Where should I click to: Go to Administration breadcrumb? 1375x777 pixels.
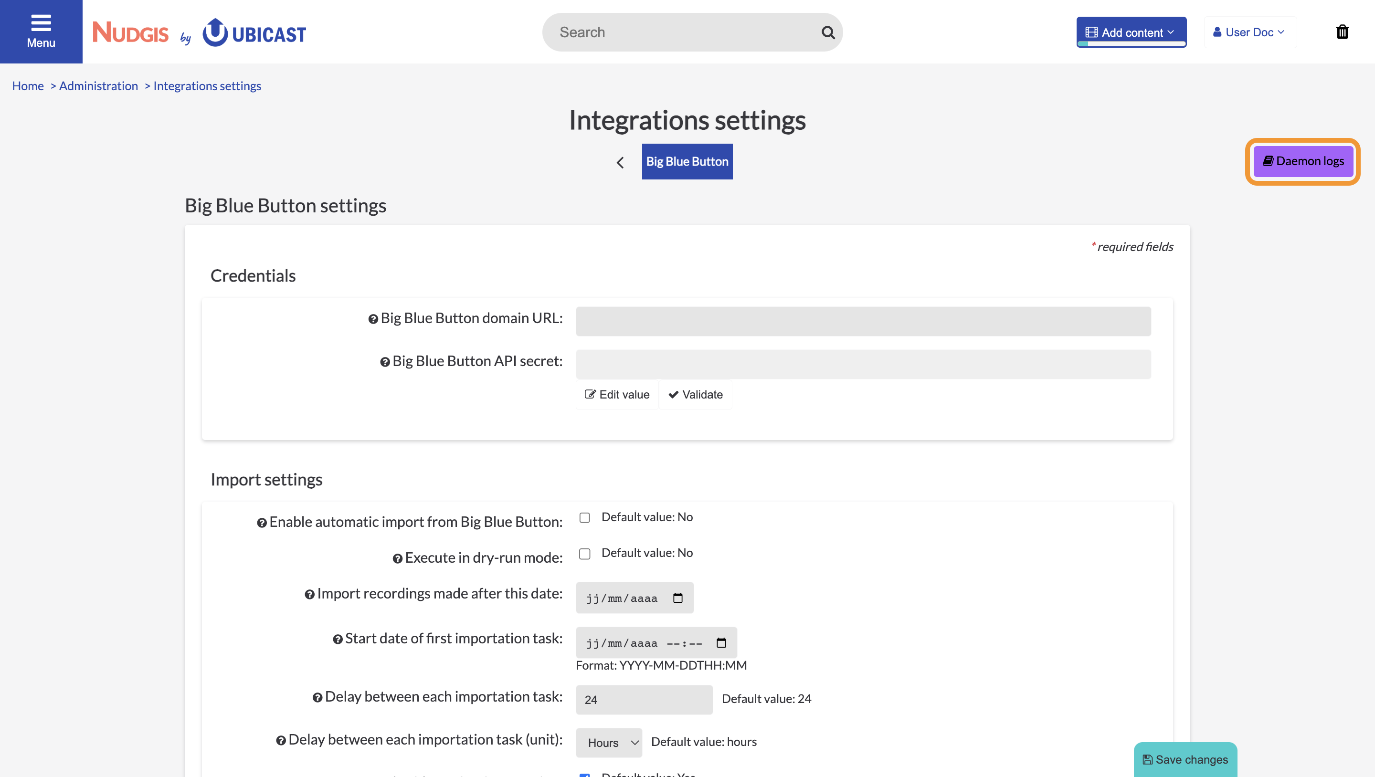(98, 86)
